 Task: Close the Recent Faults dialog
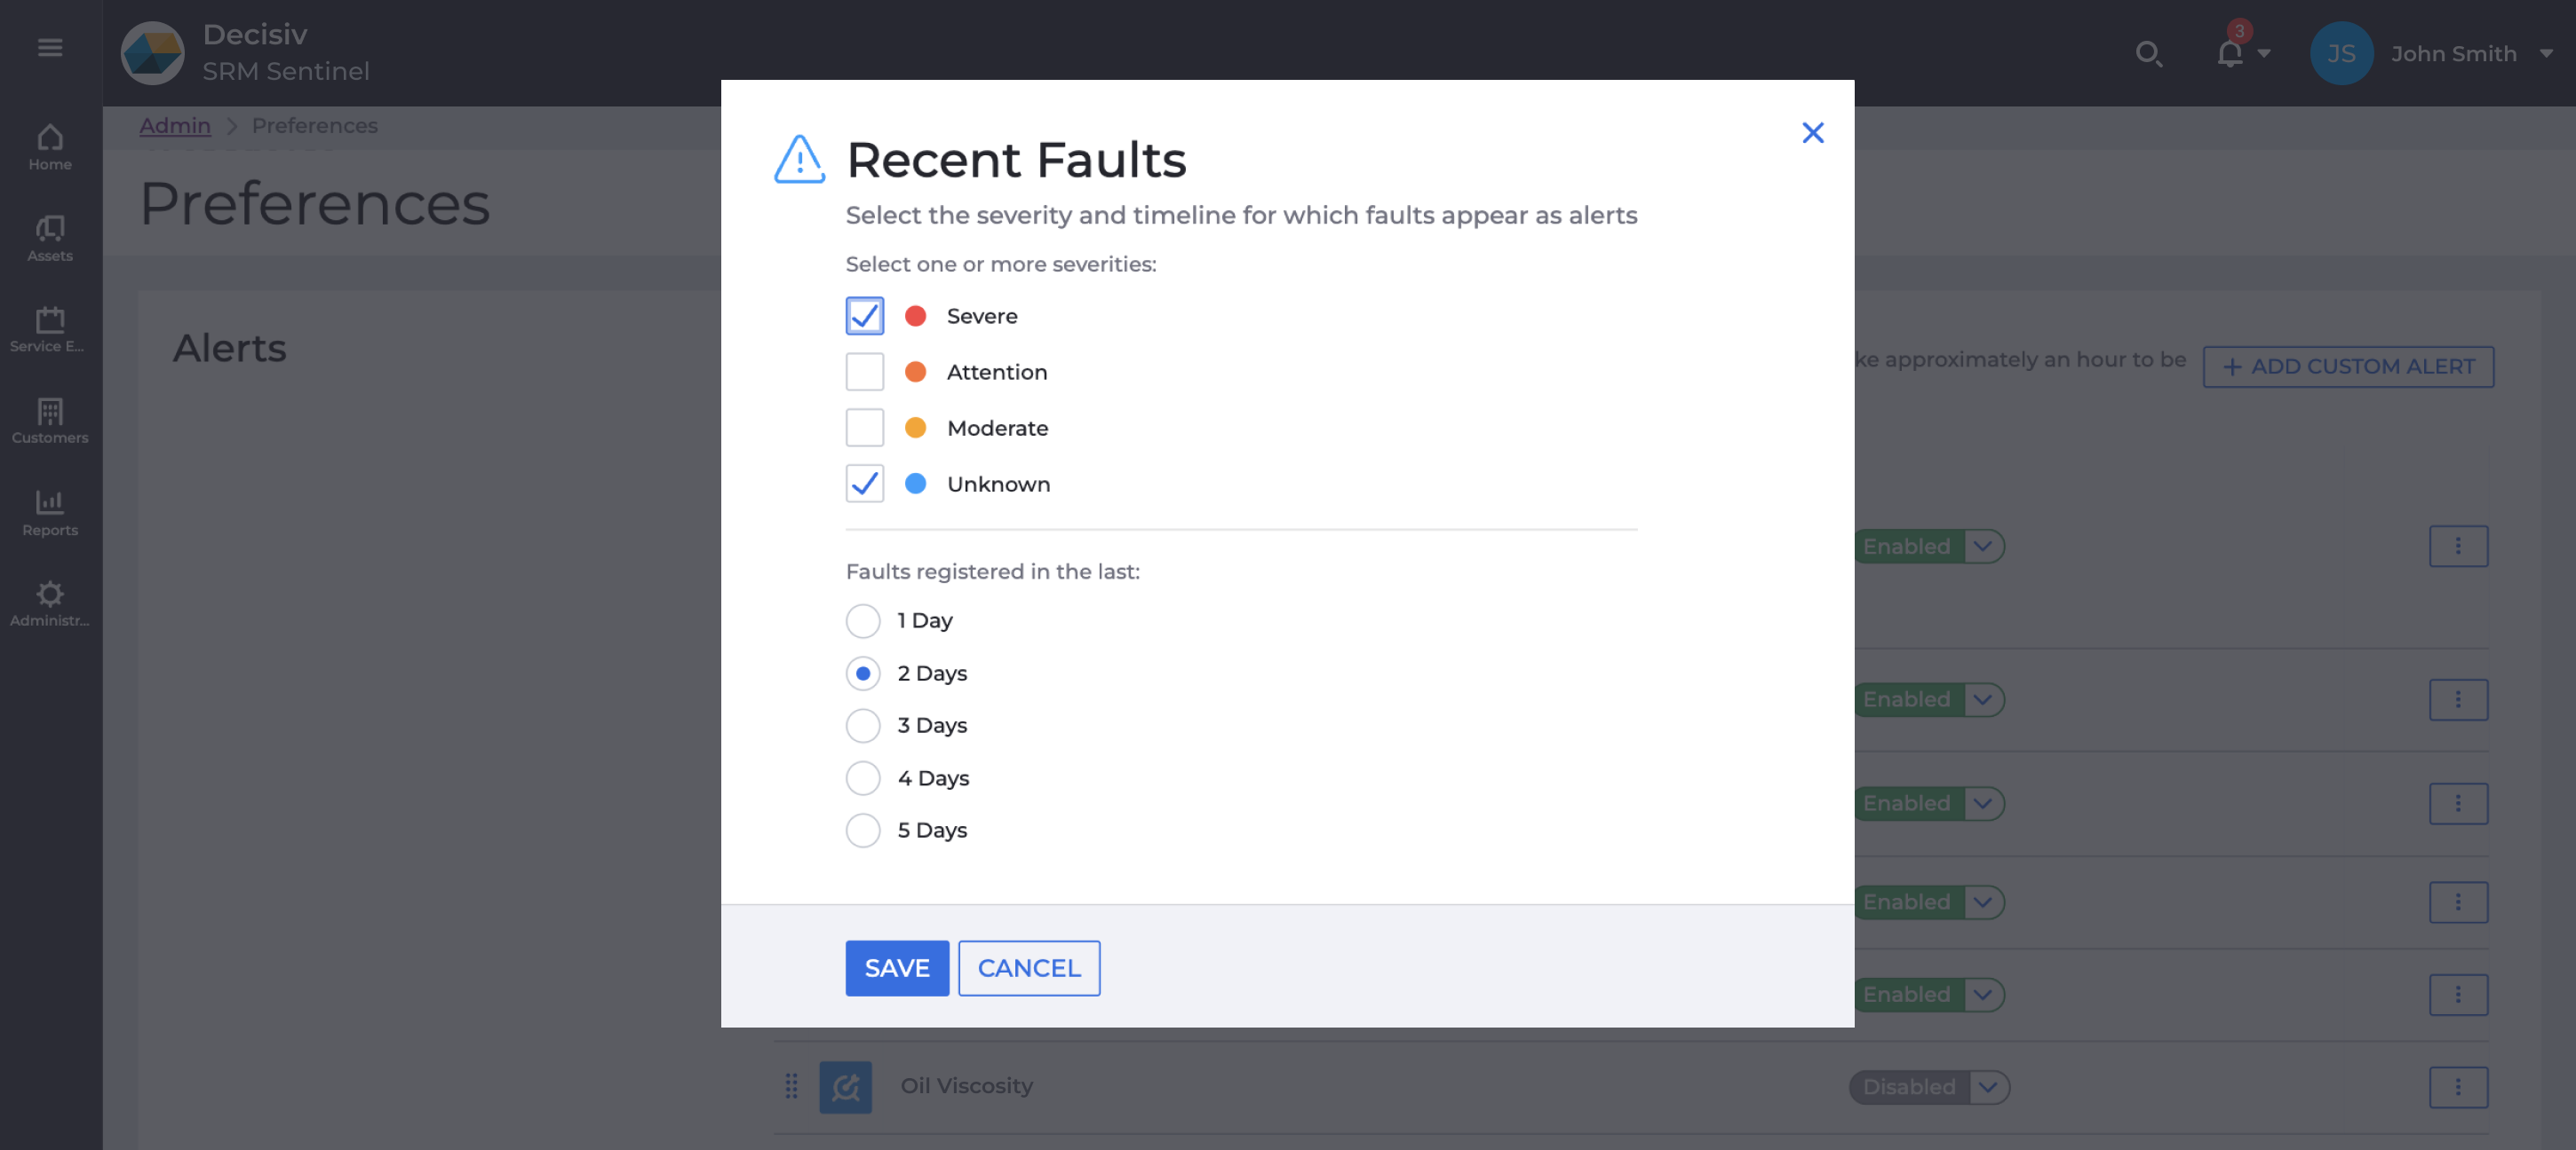[x=1812, y=133]
